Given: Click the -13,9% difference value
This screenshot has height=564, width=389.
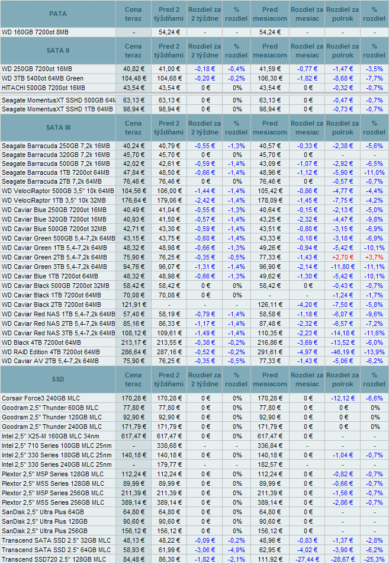Looking at the screenshot, I should (374, 352).
